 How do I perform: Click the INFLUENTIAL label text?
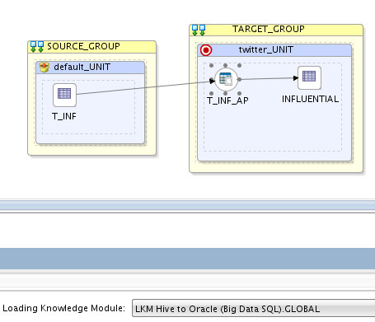[310, 99]
